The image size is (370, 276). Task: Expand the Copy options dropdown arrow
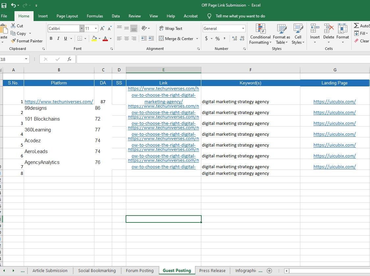[30, 33]
